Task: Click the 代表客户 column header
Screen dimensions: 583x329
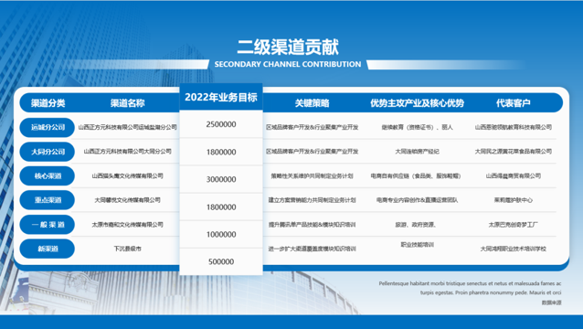Action: 514,103
